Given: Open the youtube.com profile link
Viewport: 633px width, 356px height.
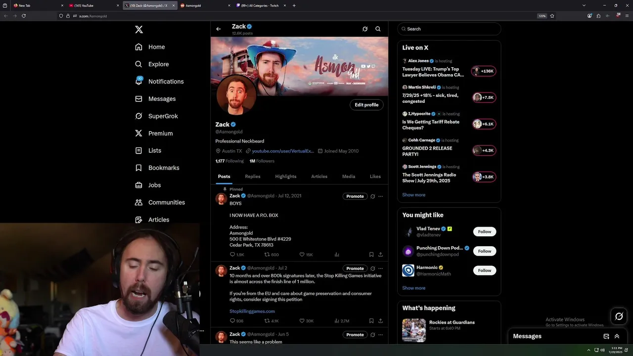Looking at the screenshot, I should click(283, 151).
